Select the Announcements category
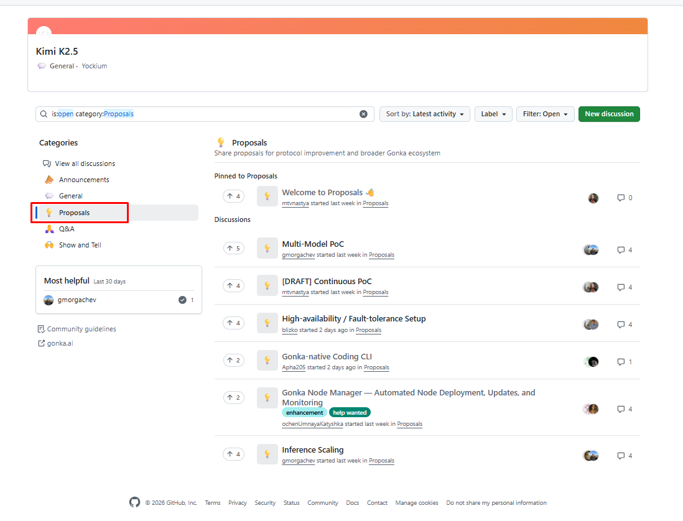Screen dimensions: 683x521 84,180
